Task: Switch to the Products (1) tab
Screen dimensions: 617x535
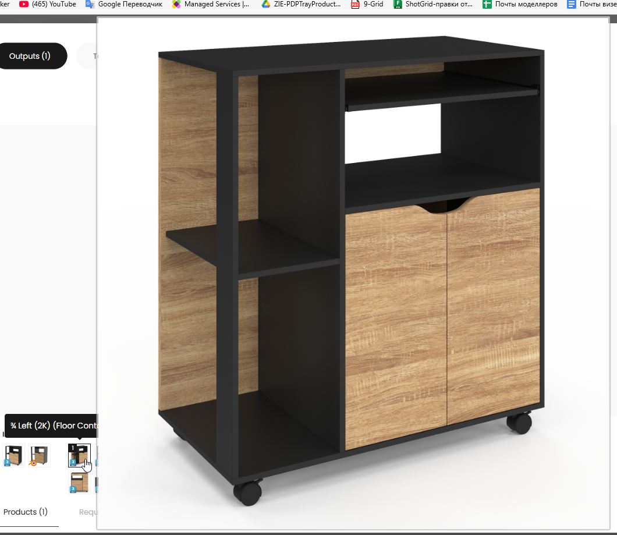Action: click(26, 512)
